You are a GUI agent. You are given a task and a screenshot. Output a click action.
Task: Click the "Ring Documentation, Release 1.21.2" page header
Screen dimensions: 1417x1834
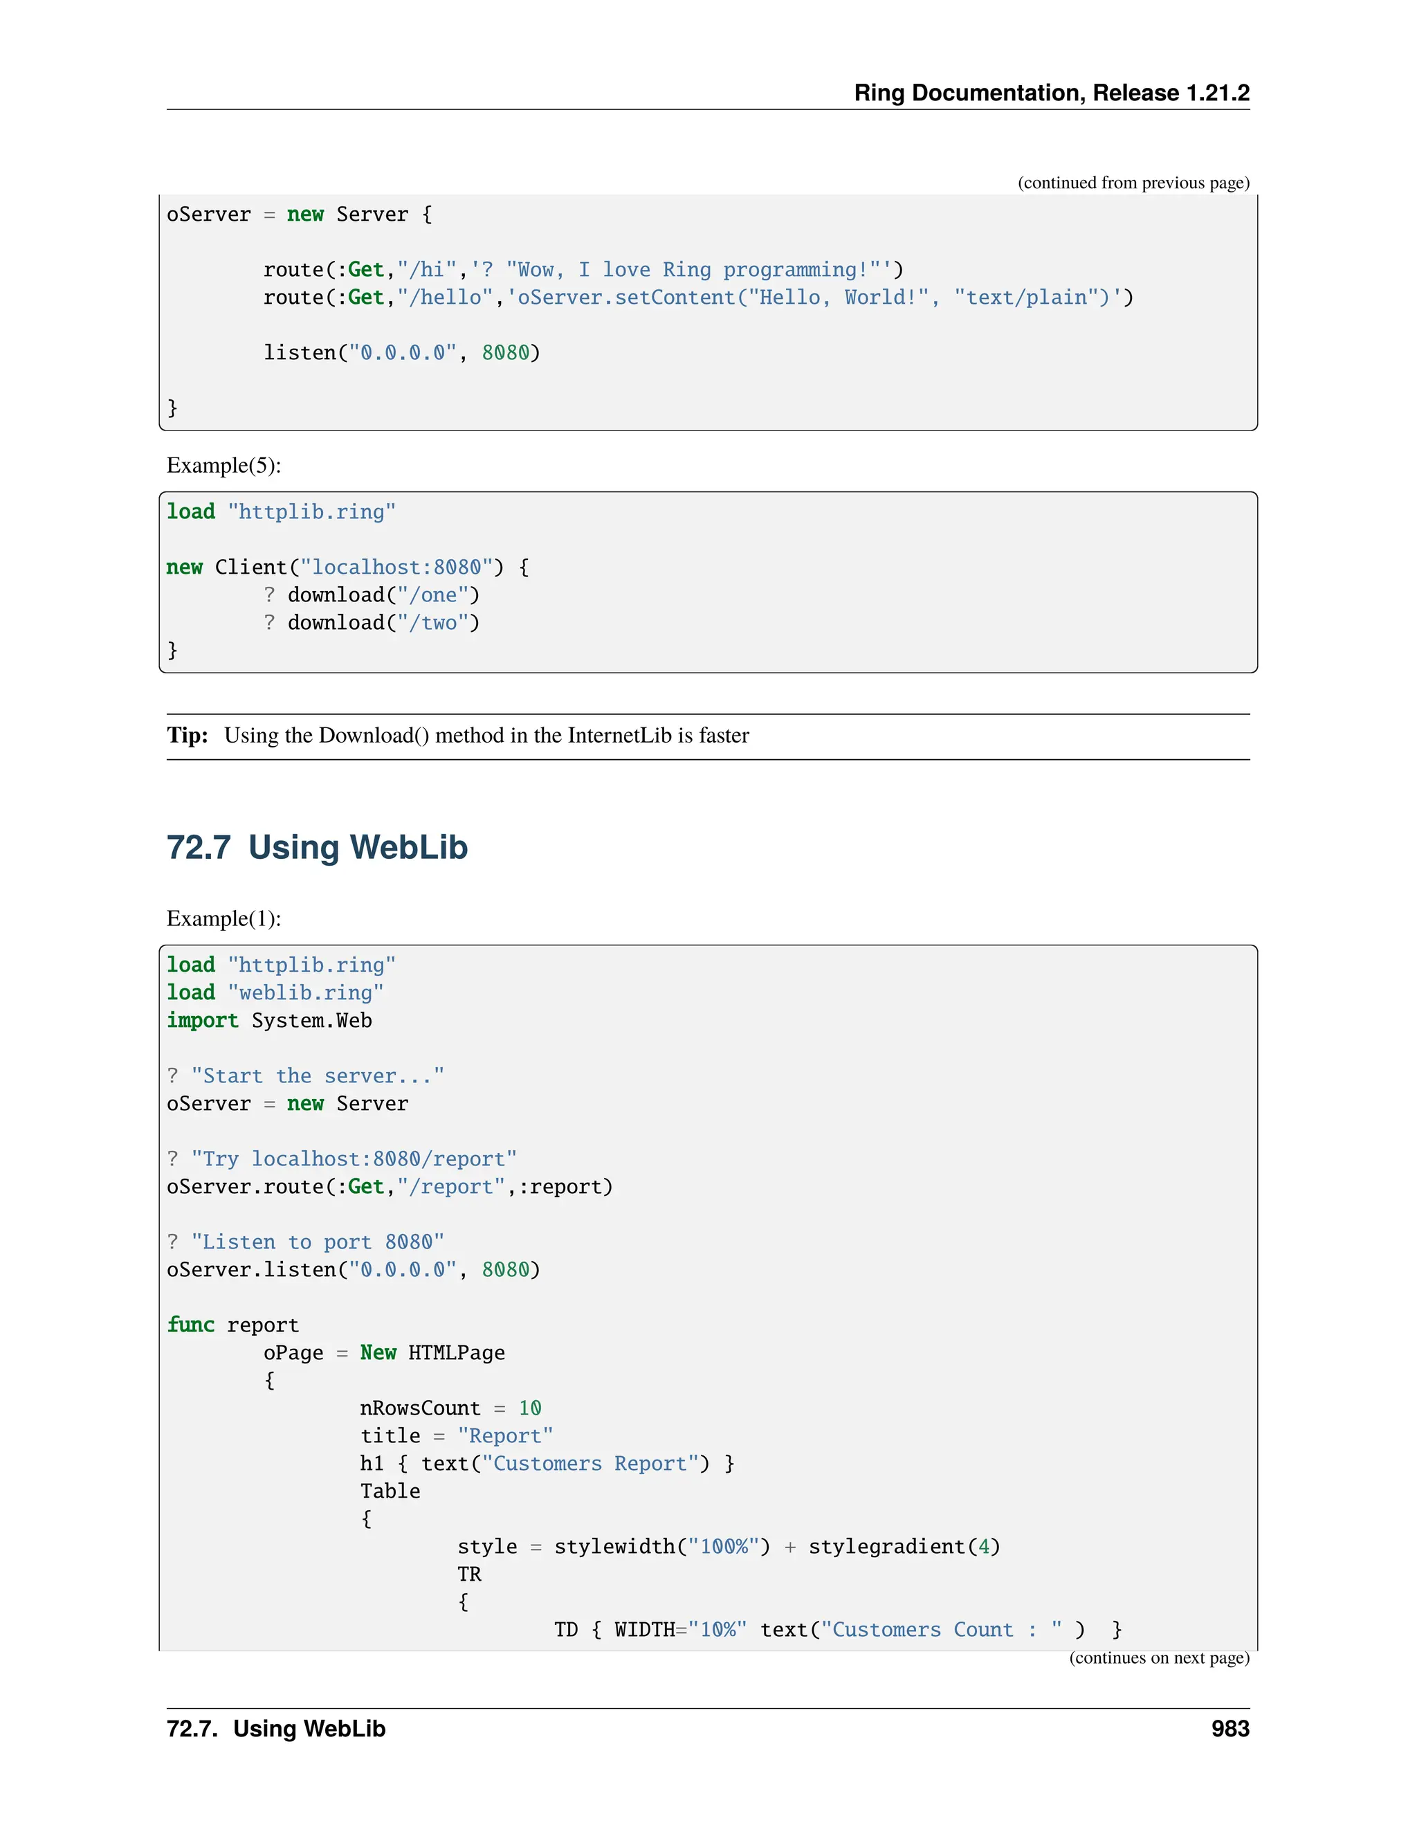click(1051, 92)
